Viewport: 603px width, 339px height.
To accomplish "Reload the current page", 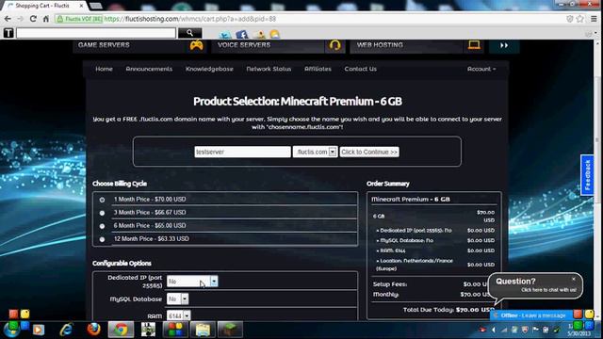I will coord(33,19).
